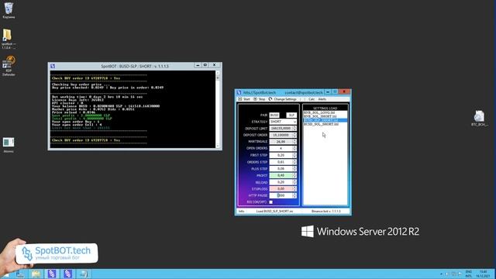Click the fifth taskbar application icon

(84, 274)
